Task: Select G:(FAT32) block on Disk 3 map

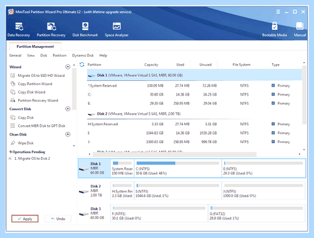Action: pyautogui.click(x=257, y=213)
